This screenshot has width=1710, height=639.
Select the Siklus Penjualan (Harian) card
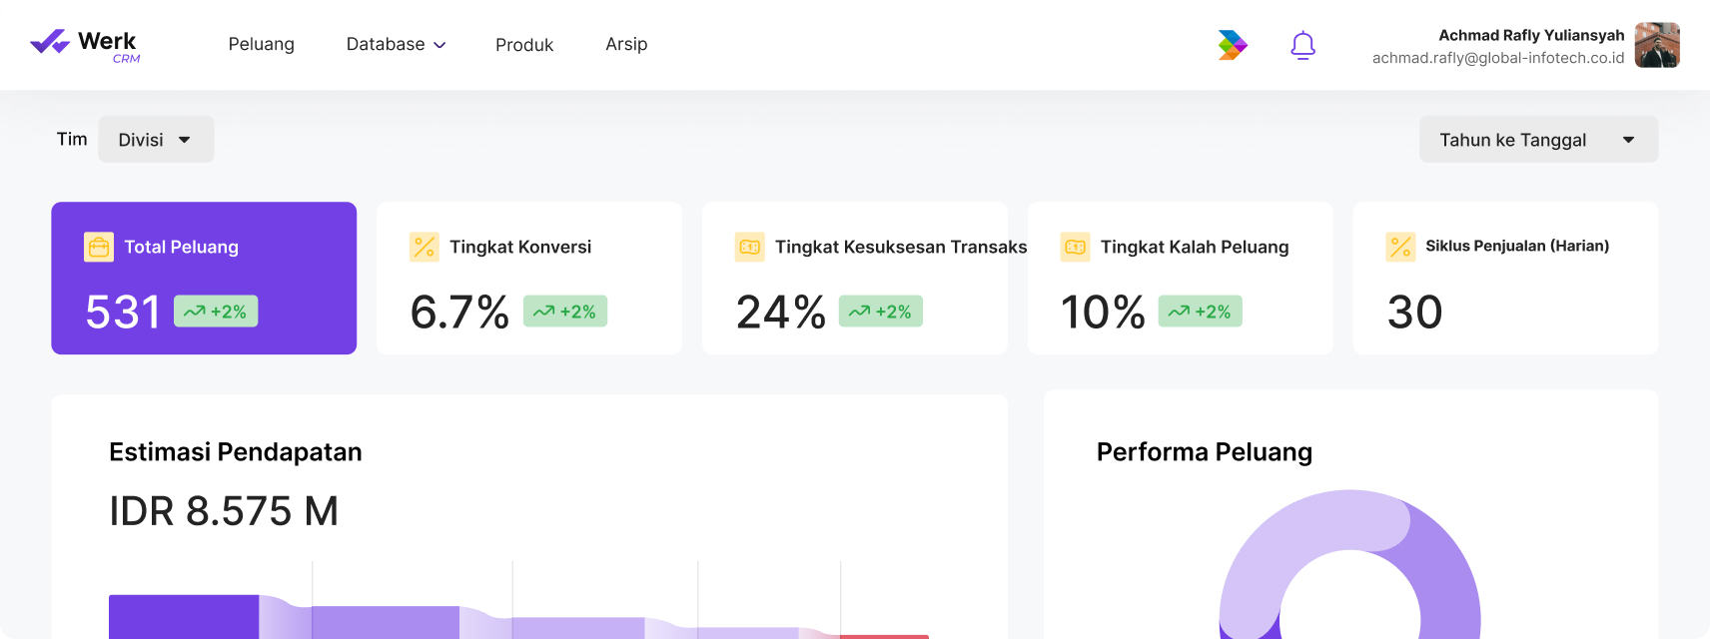pos(1506,279)
